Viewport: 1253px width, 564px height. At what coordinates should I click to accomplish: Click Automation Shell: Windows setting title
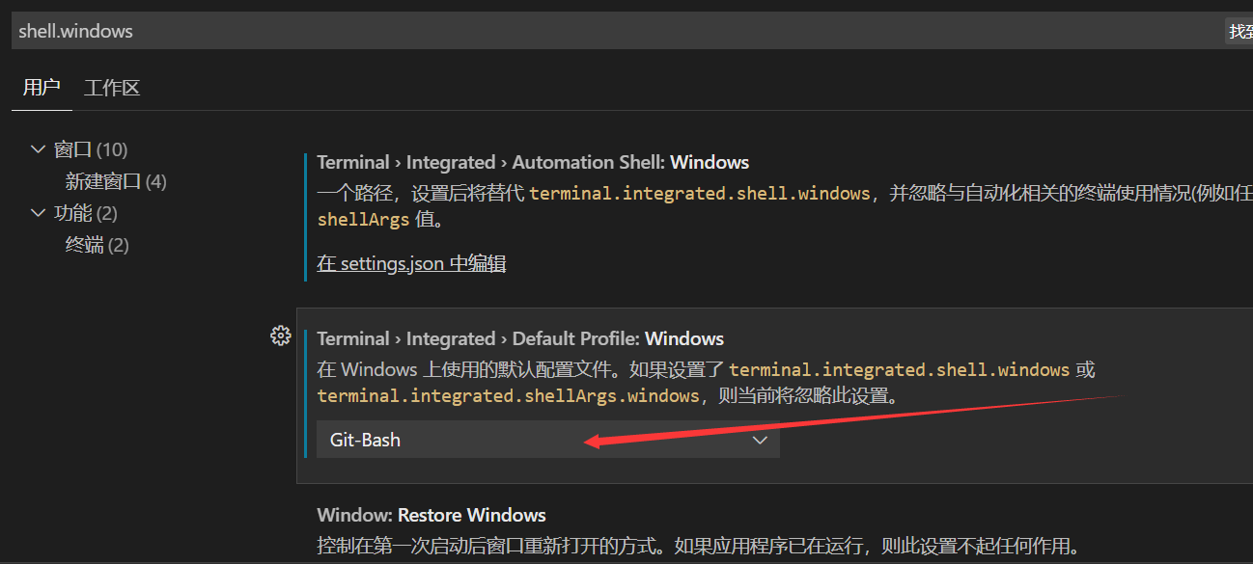pyautogui.click(x=533, y=162)
